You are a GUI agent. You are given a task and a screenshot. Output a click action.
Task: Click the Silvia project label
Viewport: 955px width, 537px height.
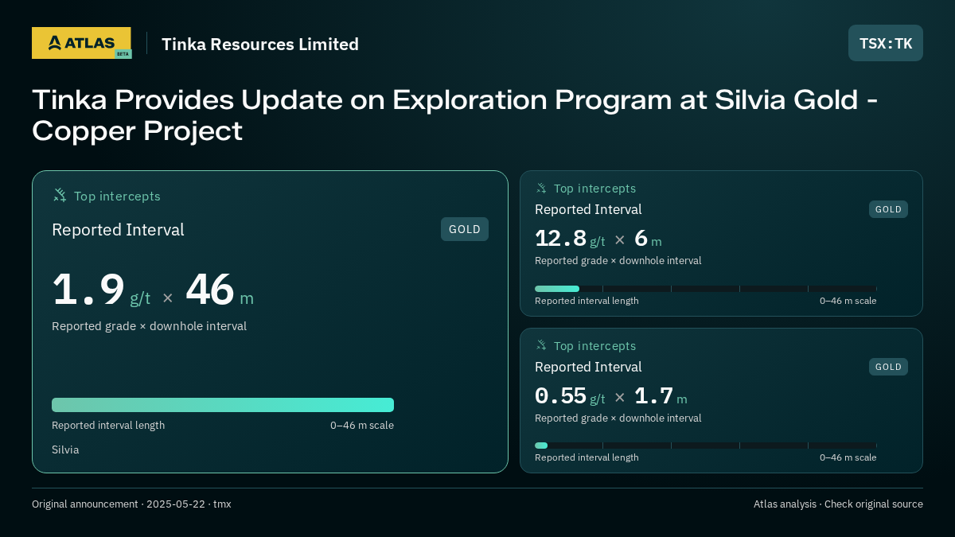pyautogui.click(x=65, y=449)
